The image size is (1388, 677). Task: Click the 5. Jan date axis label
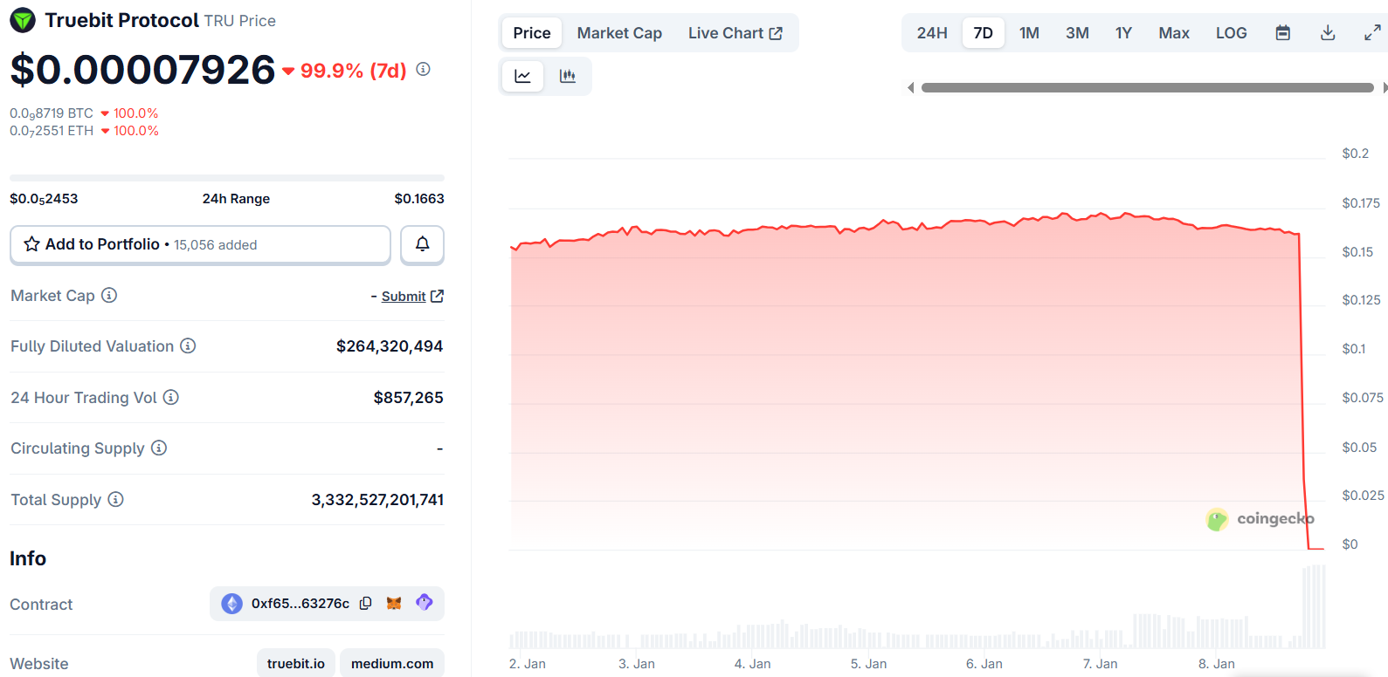868,664
